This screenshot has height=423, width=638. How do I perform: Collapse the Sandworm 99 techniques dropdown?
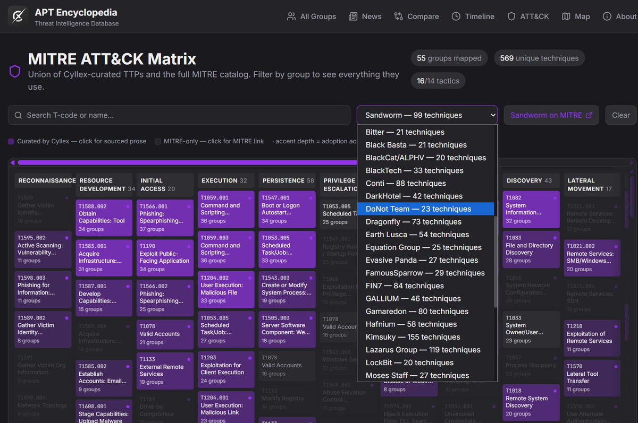pyautogui.click(x=427, y=115)
